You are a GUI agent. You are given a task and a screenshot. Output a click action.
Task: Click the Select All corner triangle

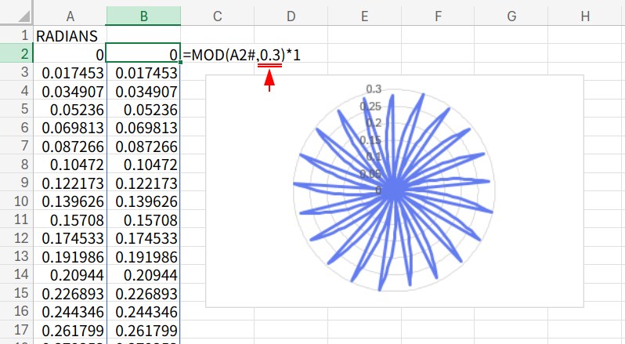[x=17, y=16]
